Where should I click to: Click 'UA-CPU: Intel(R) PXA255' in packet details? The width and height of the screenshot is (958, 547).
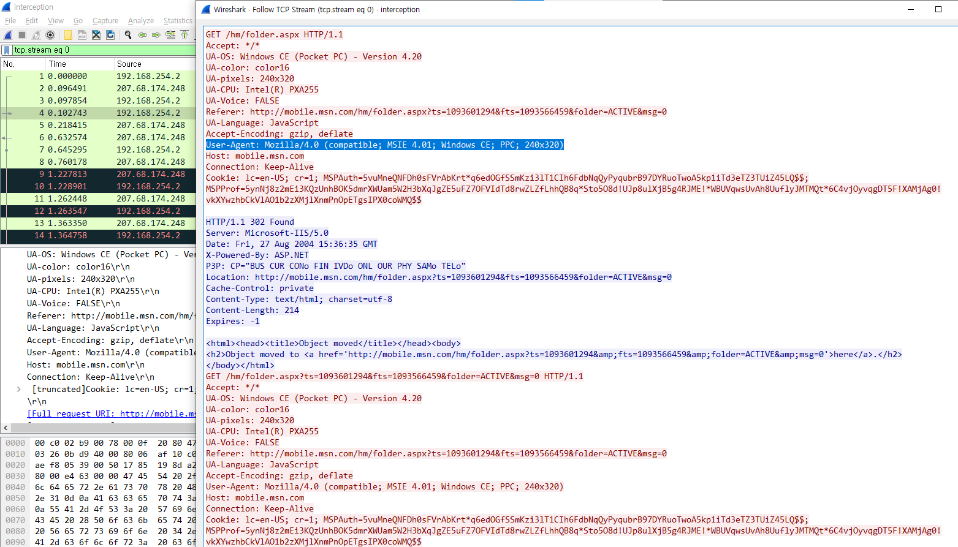click(x=93, y=291)
